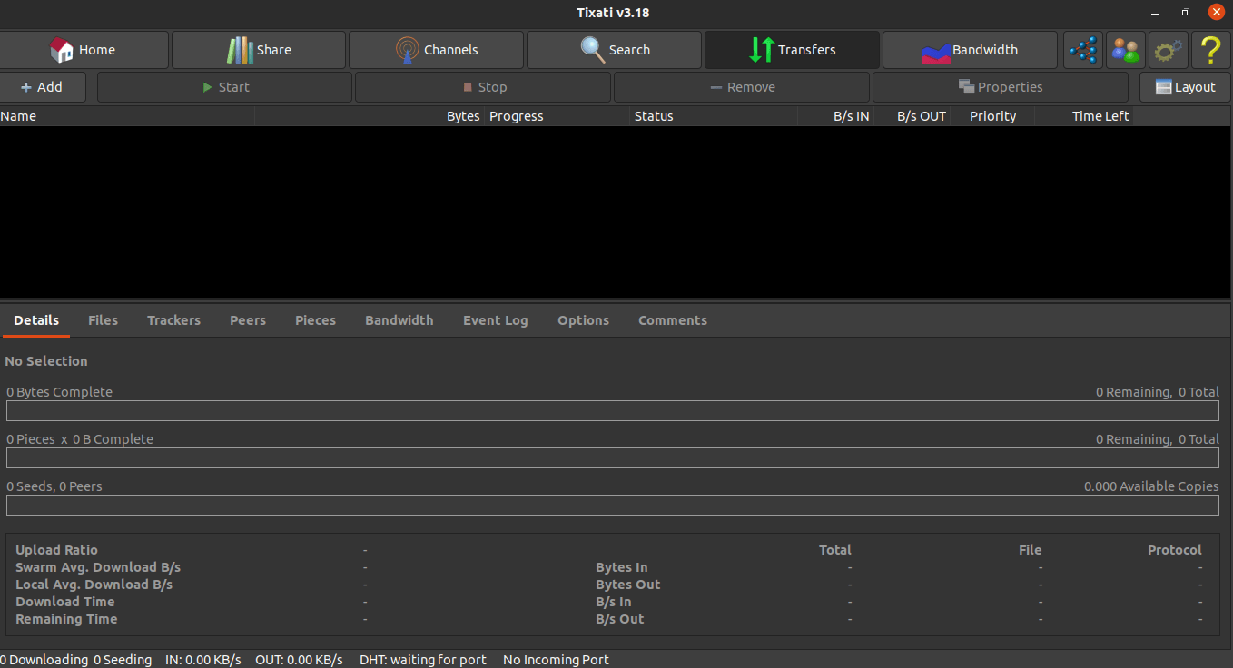The width and height of the screenshot is (1233, 668).
Task: Click the 'Remaining Time' label
Action: (x=66, y=619)
